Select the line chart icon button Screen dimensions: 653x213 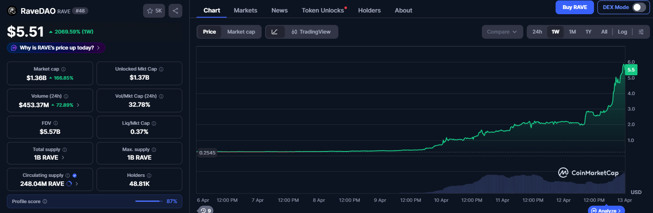[275, 32]
